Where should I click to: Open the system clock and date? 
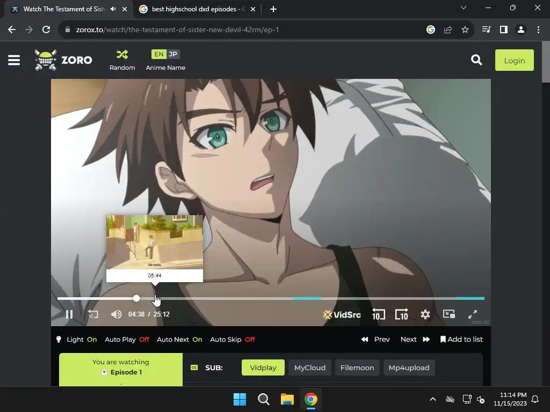[510, 399]
